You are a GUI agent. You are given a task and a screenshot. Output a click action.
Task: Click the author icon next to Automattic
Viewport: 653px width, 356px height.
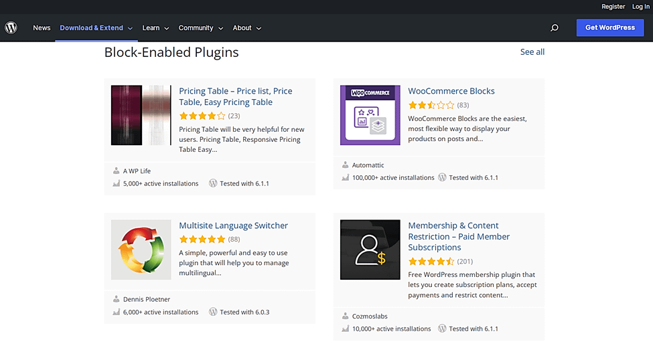point(346,165)
